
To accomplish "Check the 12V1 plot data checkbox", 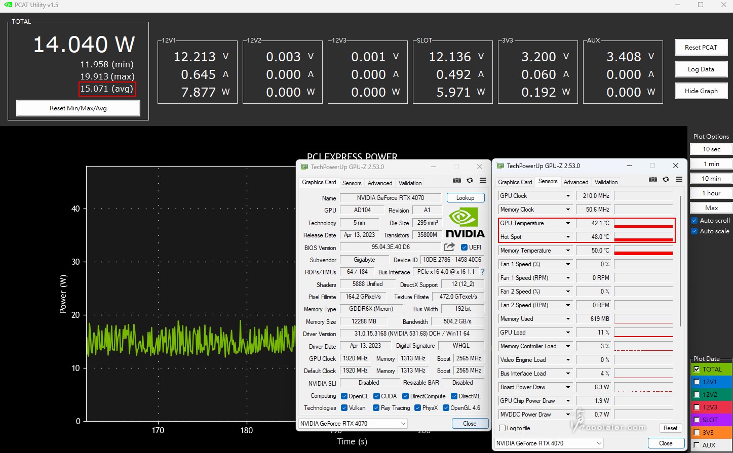I will [697, 382].
